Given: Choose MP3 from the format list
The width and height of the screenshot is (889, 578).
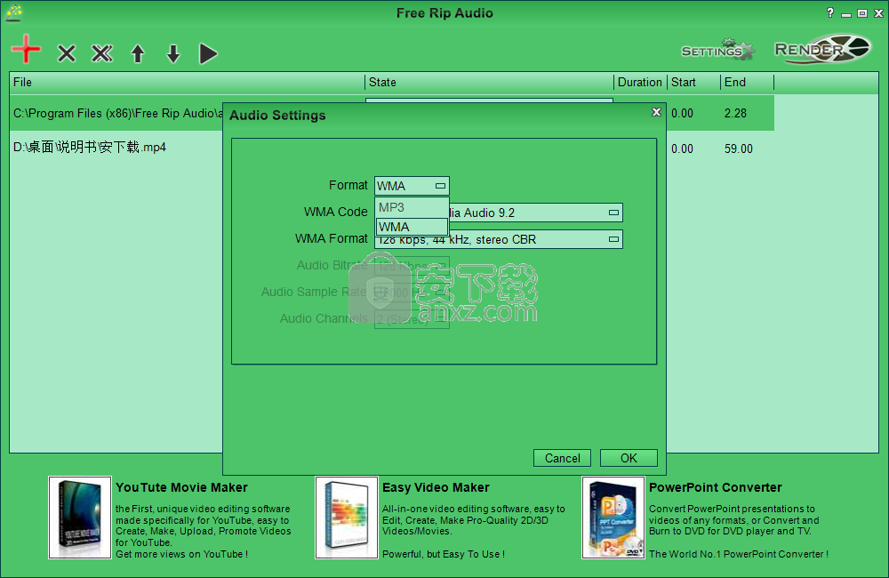Looking at the screenshot, I should coord(411,207).
